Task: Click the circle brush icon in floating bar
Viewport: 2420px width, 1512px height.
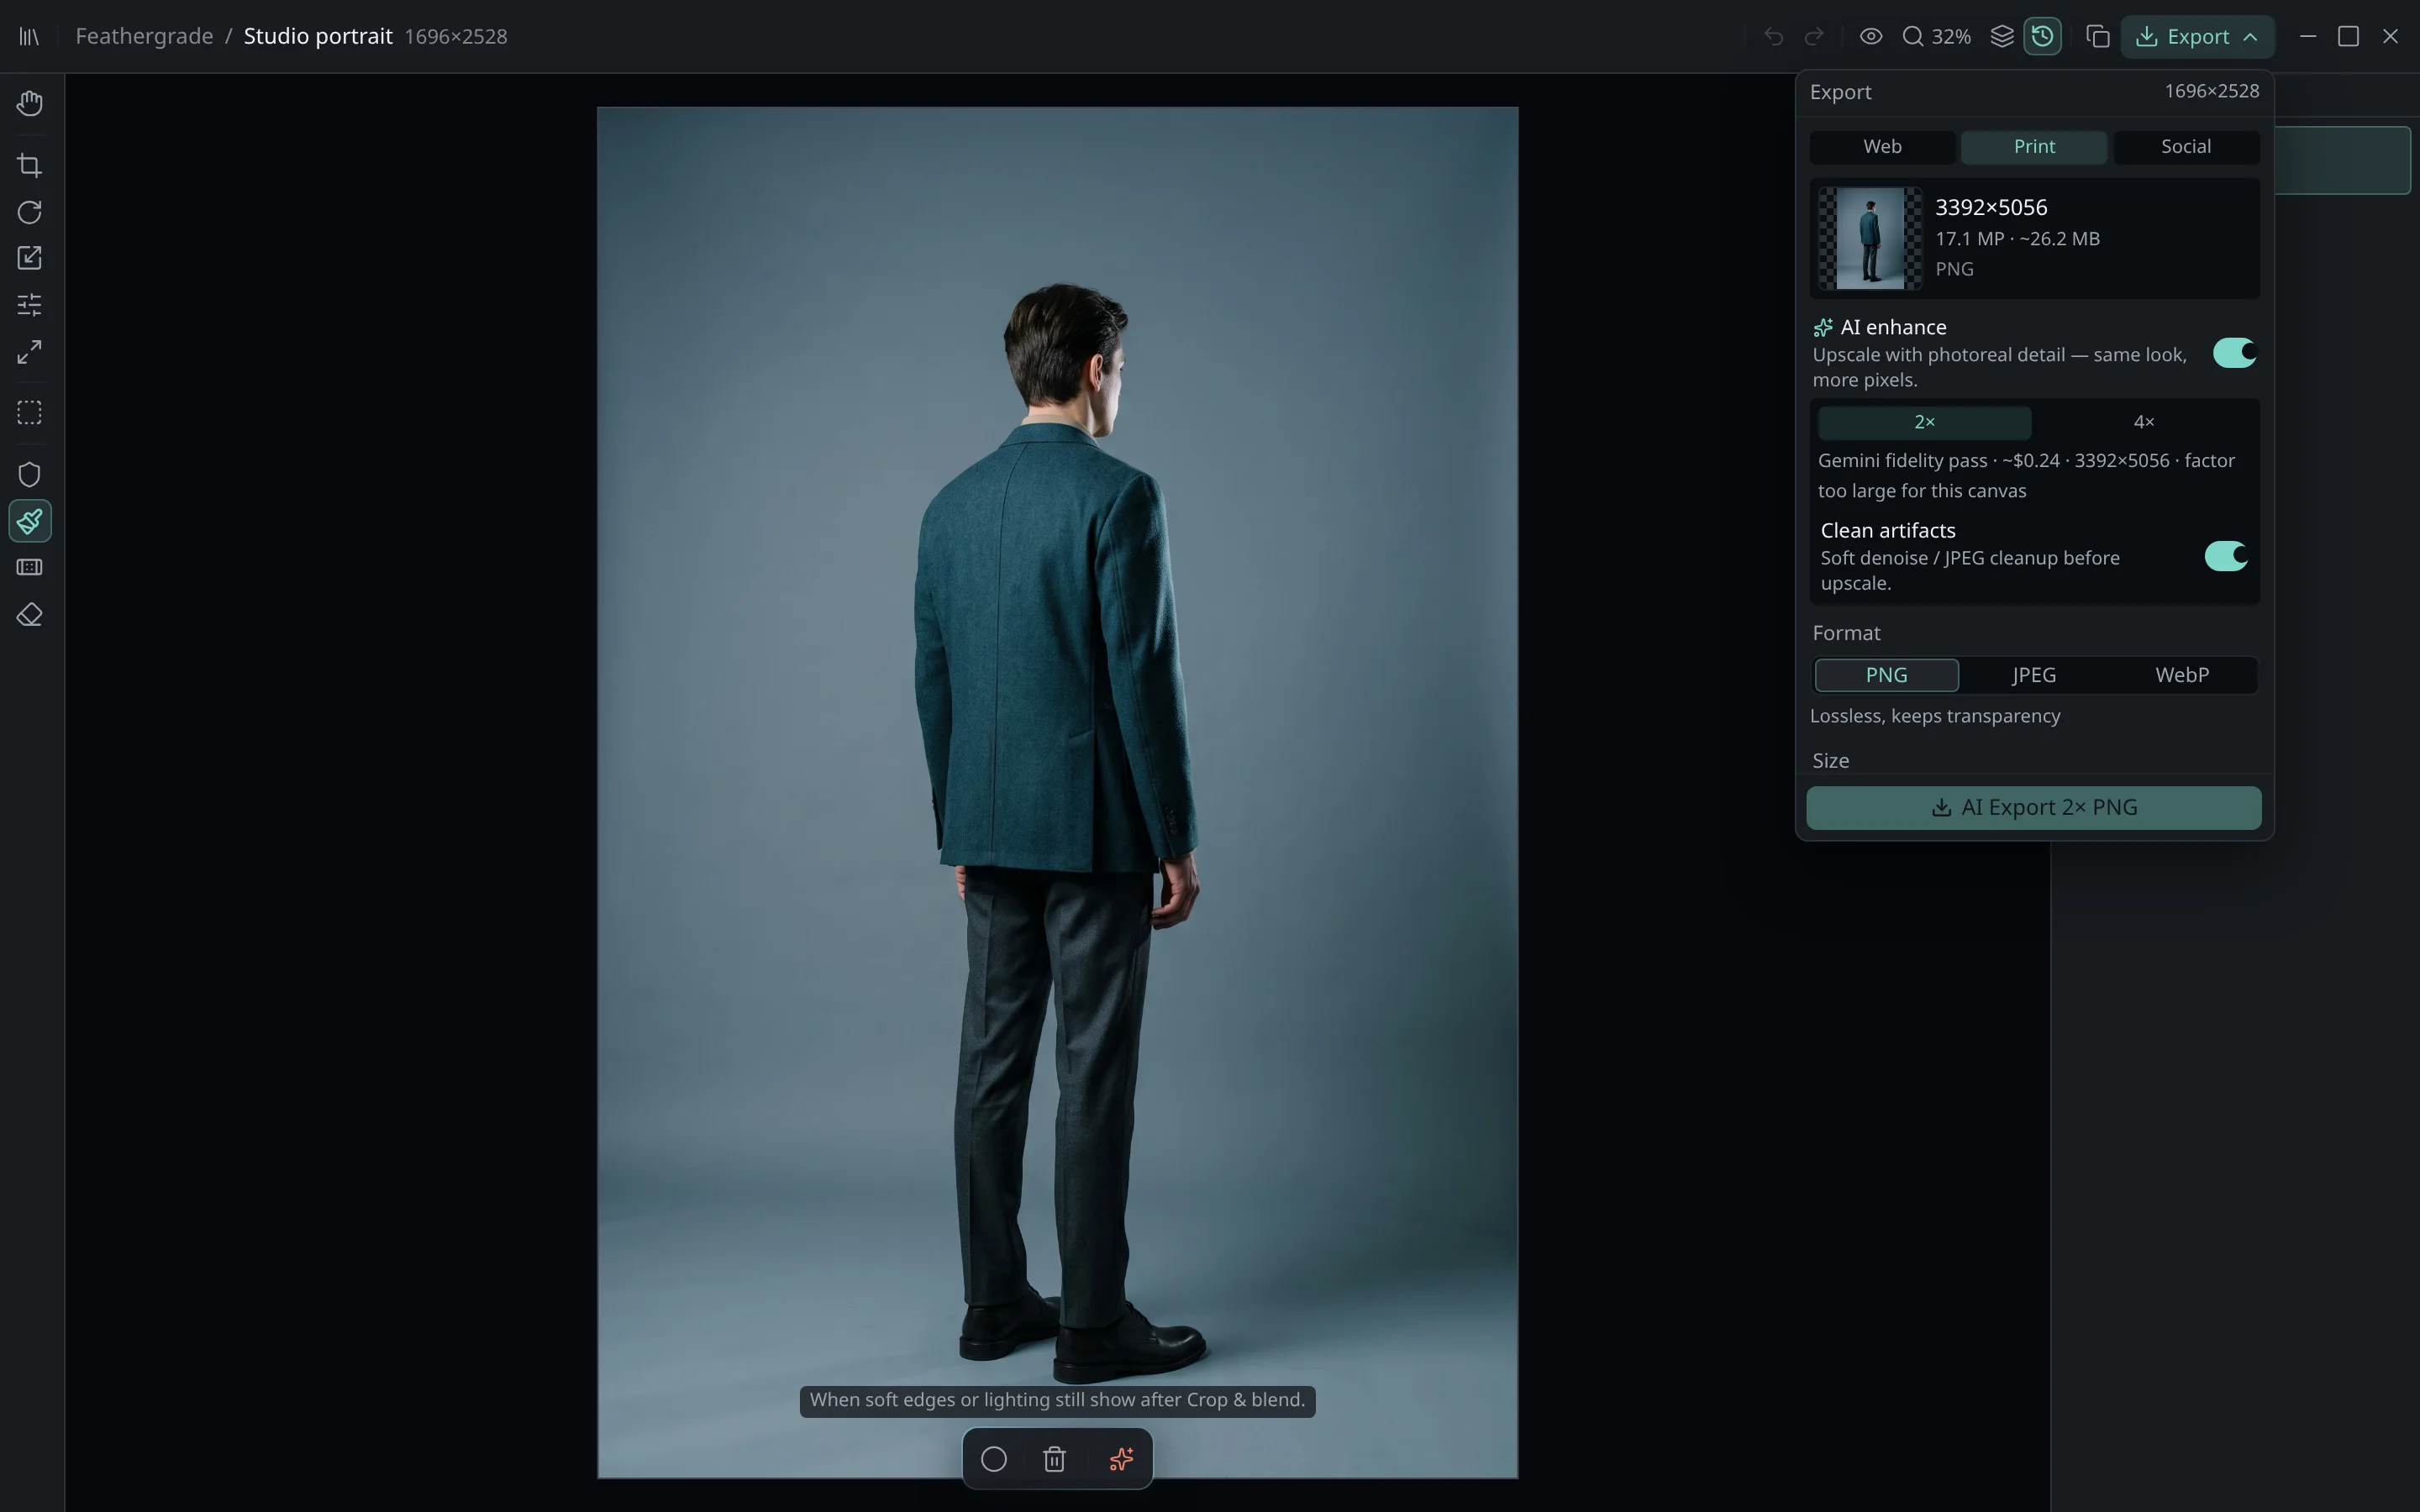Action: tap(994, 1459)
